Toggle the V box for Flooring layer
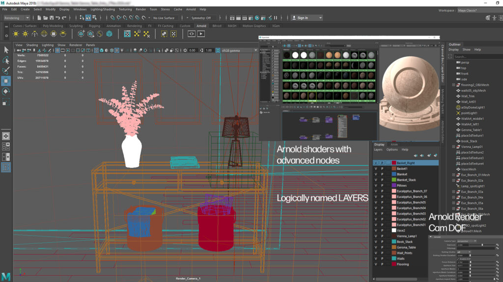Screen dimensions: 503x282 [x=376, y=264]
